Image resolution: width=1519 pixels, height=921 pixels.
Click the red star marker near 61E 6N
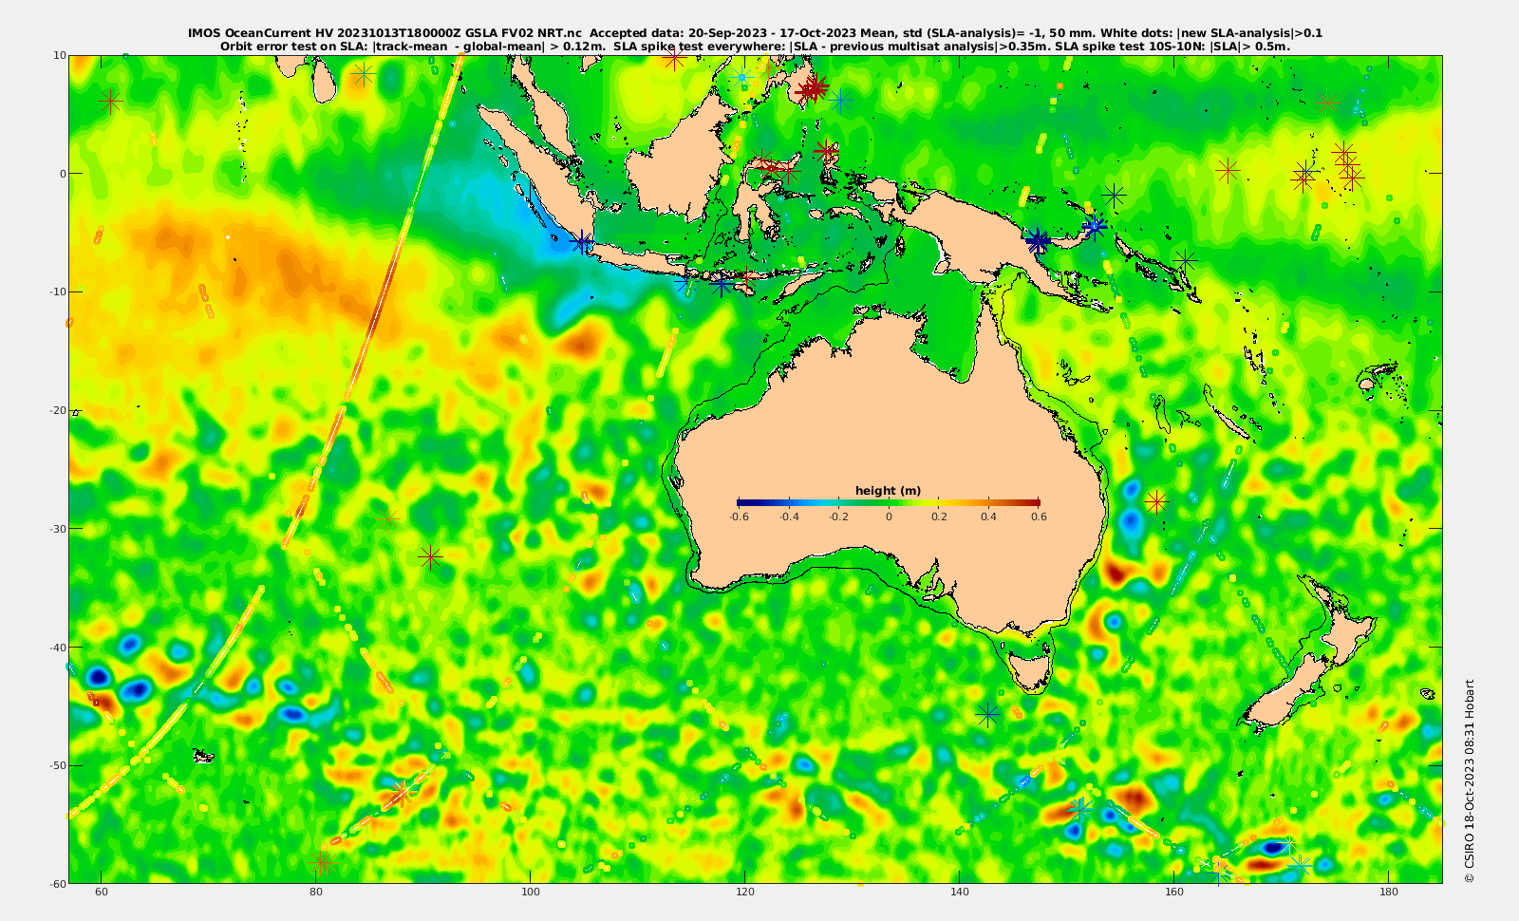click(111, 101)
